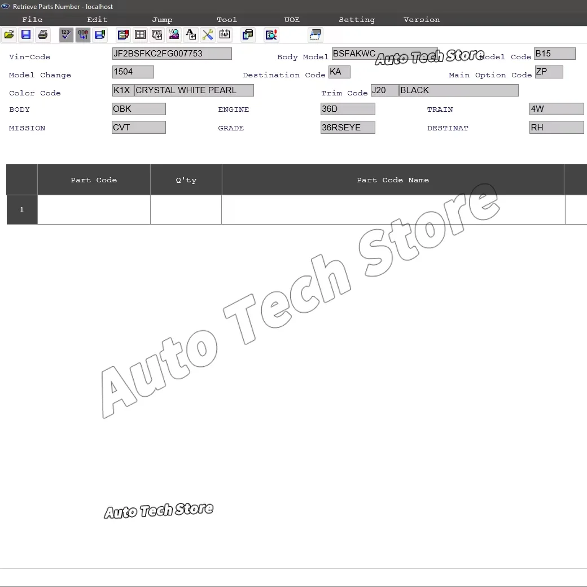Open the Jump menu
Screen dimensions: 587x587
pyautogui.click(x=162, y=20)
